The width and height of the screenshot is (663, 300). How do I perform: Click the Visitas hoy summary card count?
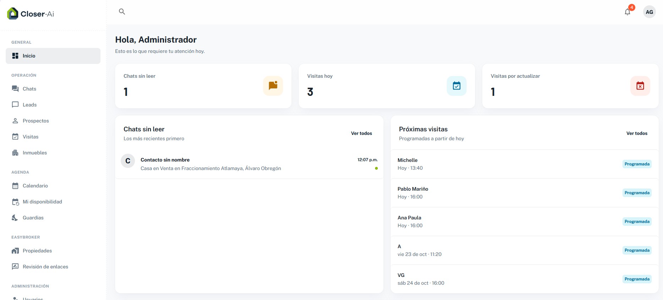coord(310,92)
